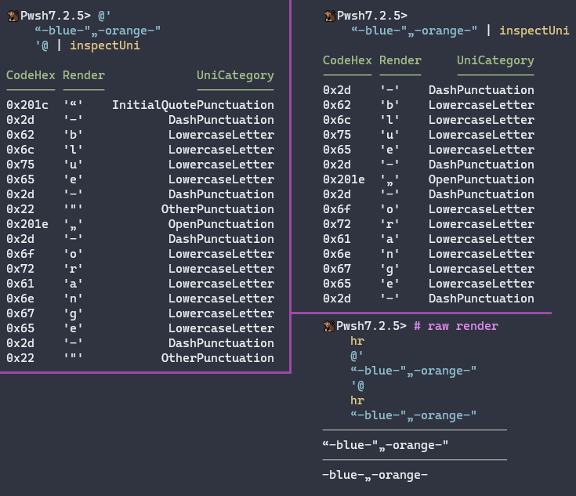Click the prompt animal icon in the top-right pane
This screenshot has width=576, height=496.
pyautogui.click(x=329, y=16)
